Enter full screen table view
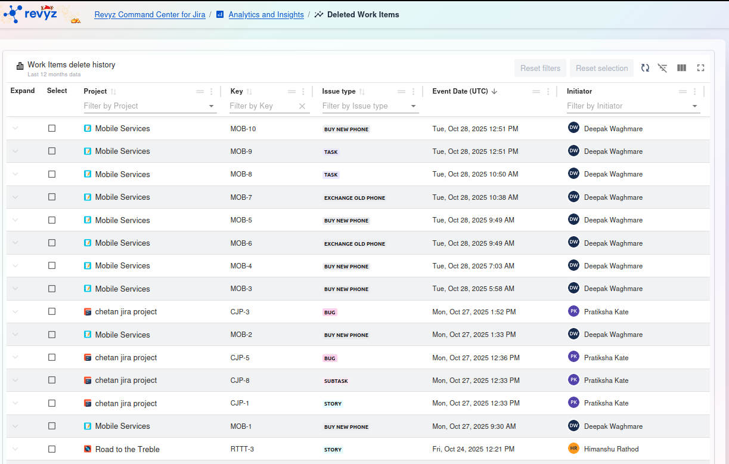729x464 pixels. pyautogui.click(x=701, y=68)
